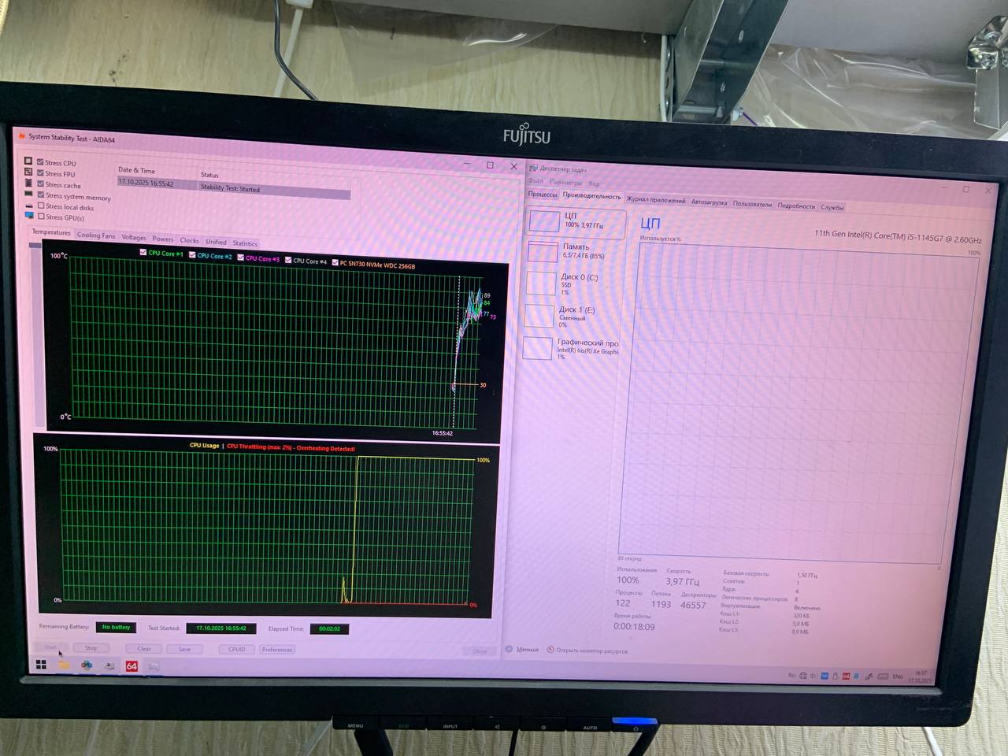Uncheck the Stress FPU checkbox
Image resolution: width=1008 pixels, height=756 pixels.
tap(40, 173)
